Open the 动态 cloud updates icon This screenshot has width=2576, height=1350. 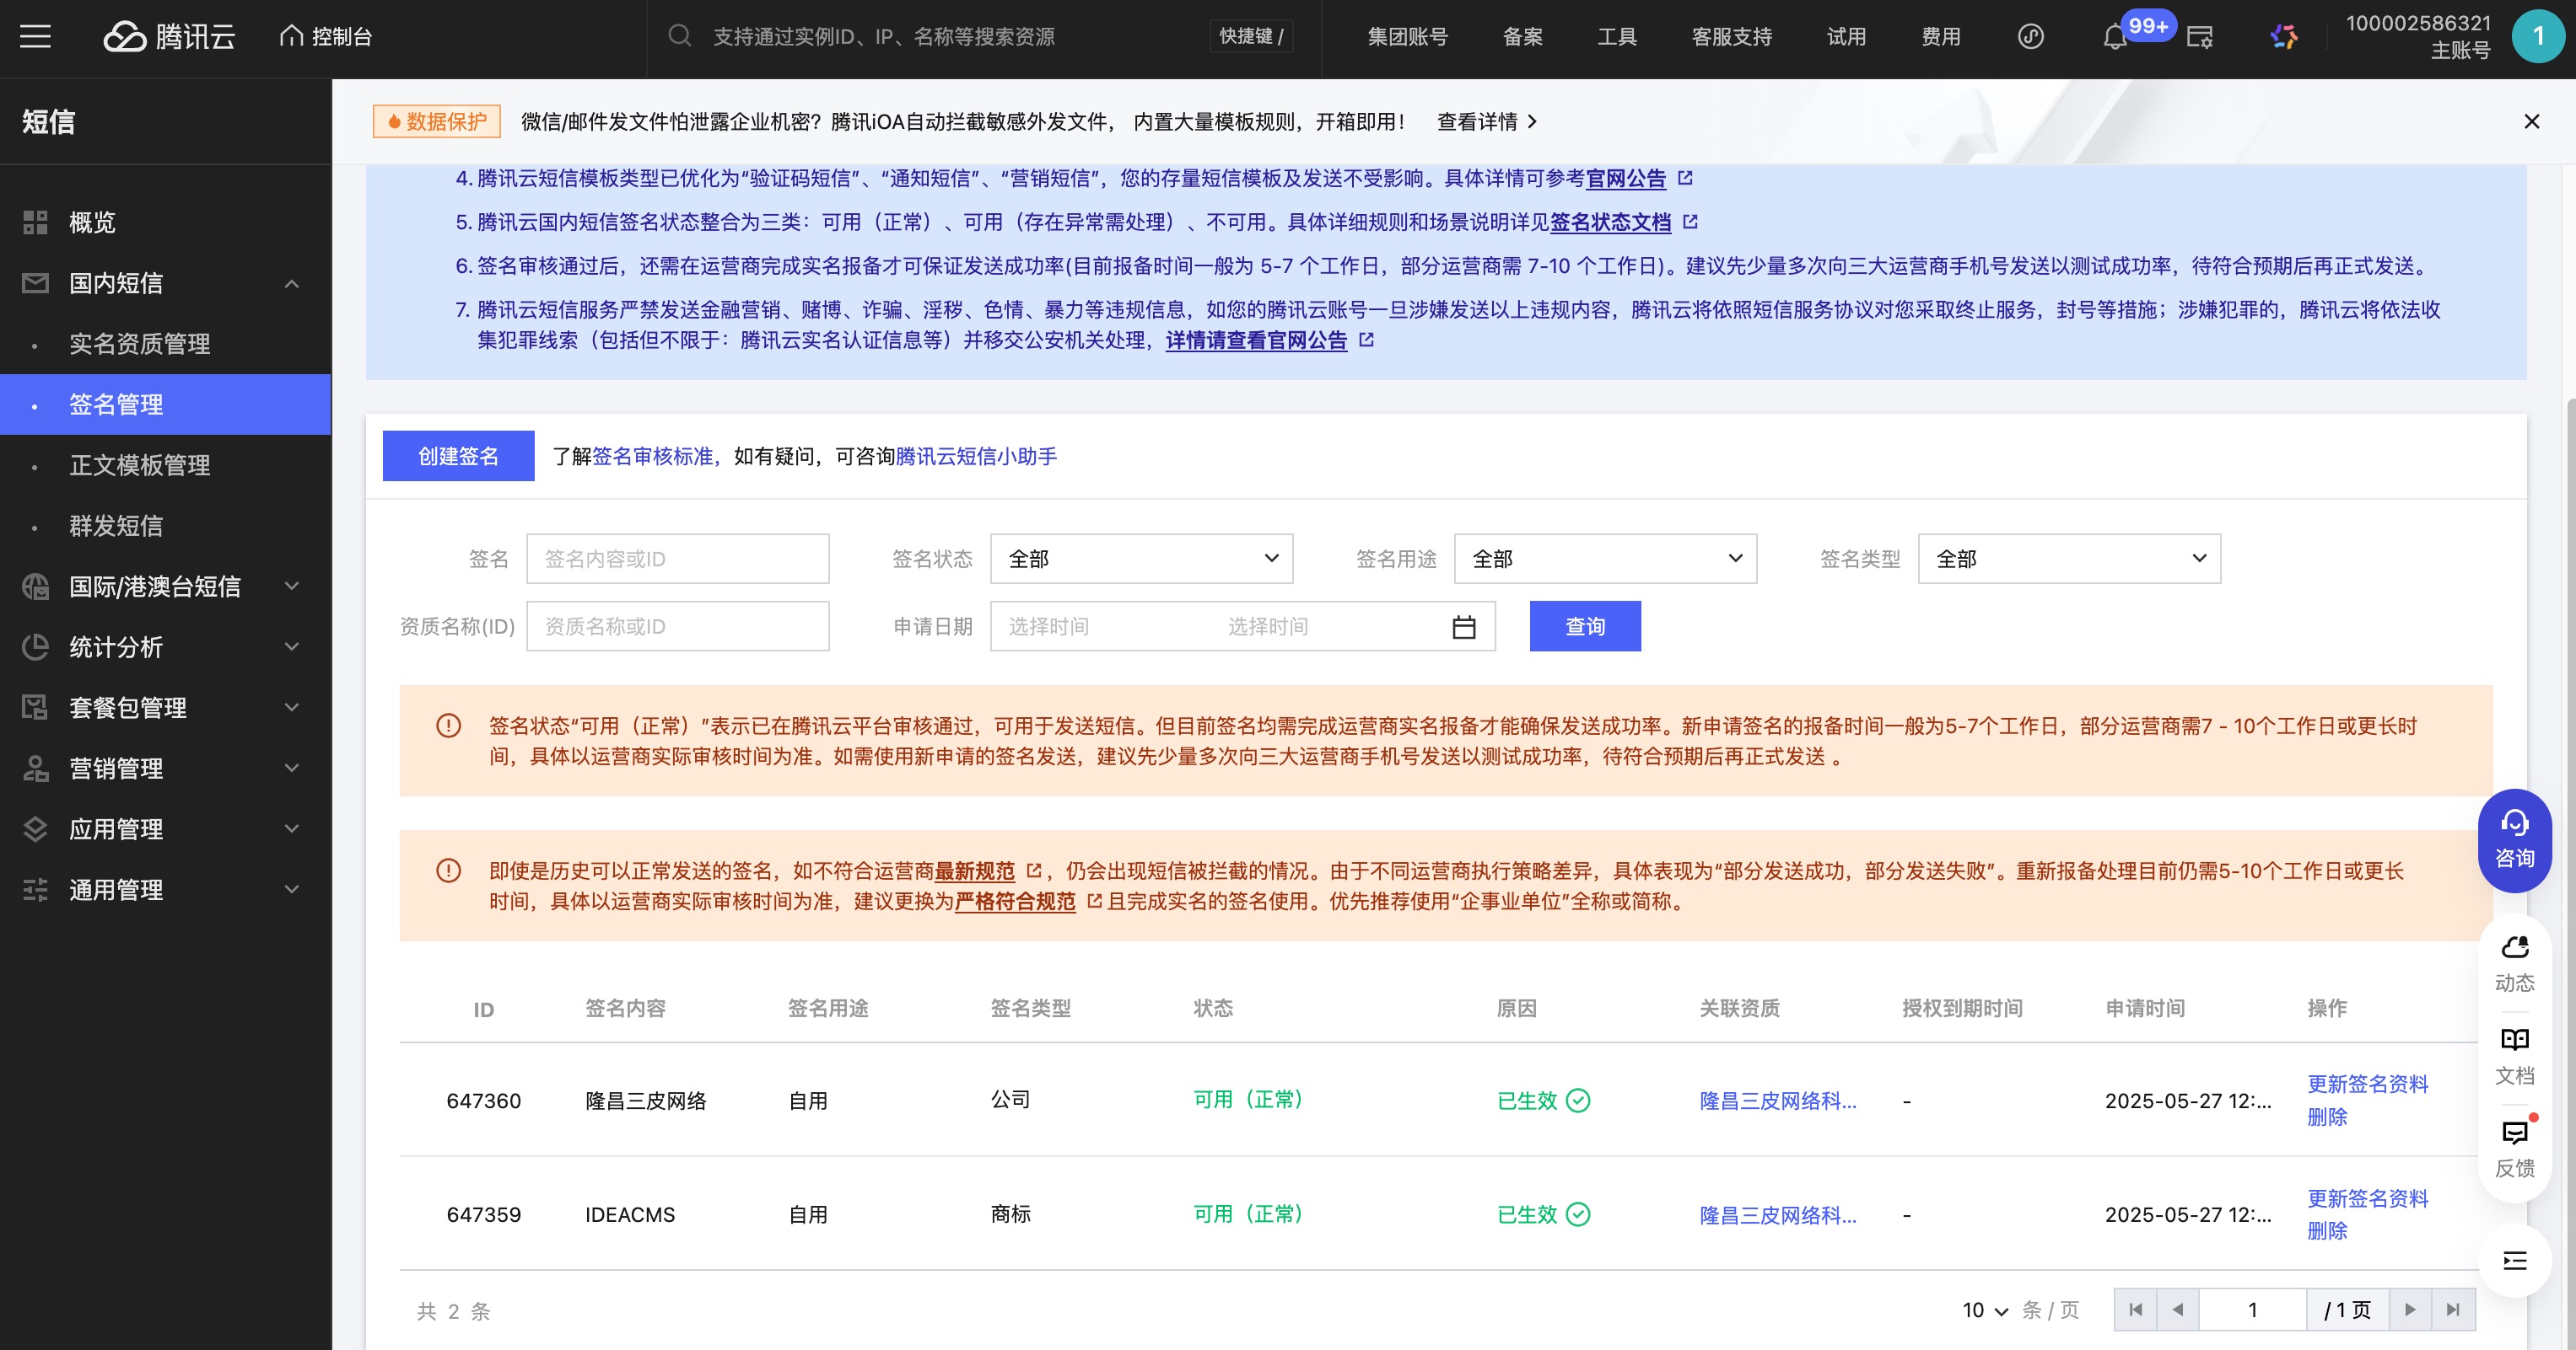click(2514, 963)
